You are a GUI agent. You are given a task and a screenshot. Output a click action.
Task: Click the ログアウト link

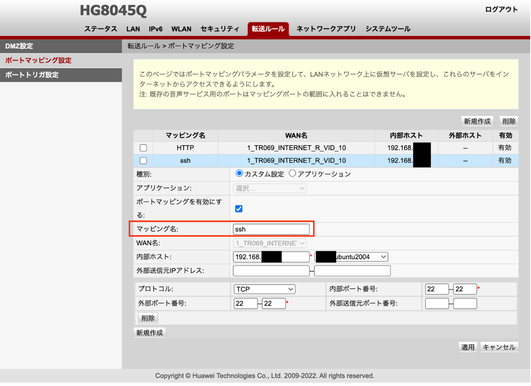[501, 9]
